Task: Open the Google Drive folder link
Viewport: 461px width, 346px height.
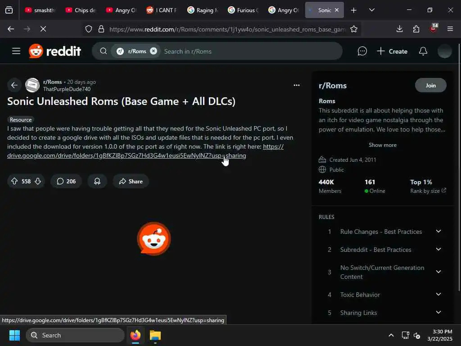Action: pyautogui.click(x=127, y=155)
